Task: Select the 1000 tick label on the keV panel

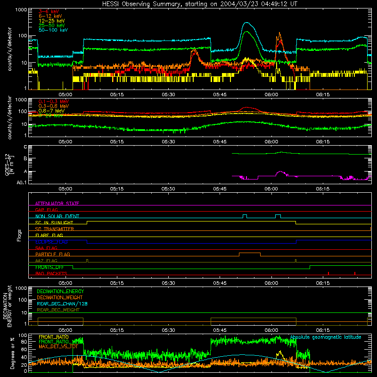Action: [x=21, y=10]
